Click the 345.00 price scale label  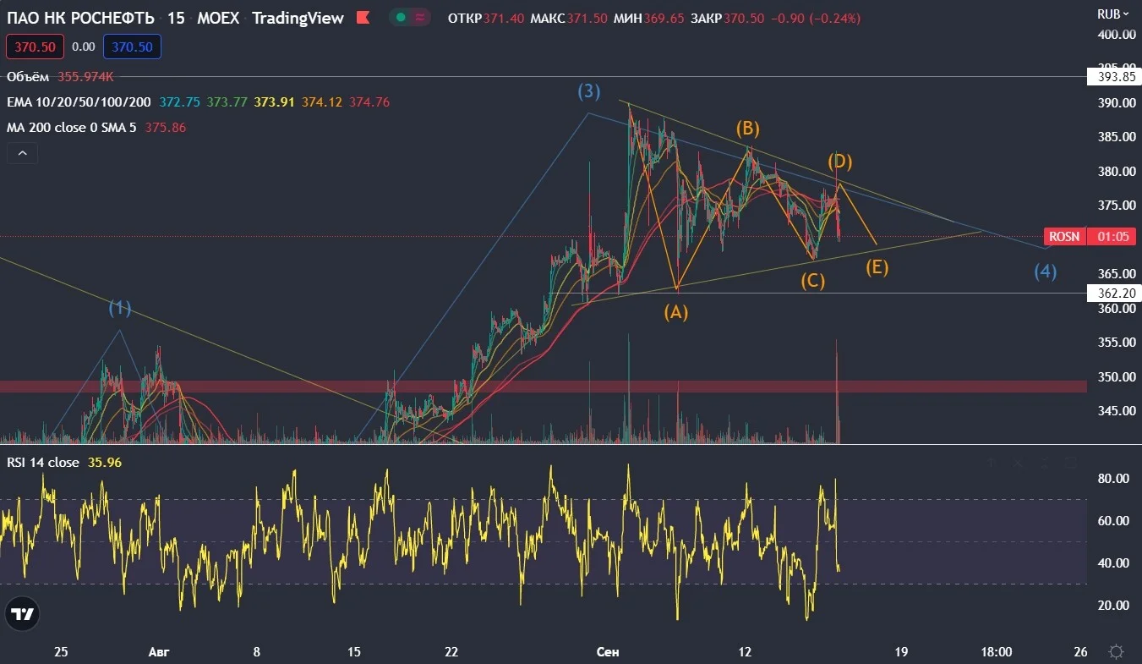(1117, 411)
